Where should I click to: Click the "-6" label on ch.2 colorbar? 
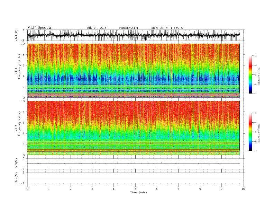pos(255,141)
